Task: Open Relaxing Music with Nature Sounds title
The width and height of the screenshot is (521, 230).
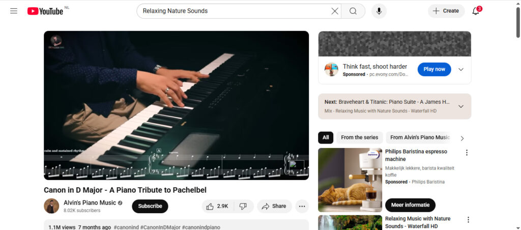Action: 418,222
